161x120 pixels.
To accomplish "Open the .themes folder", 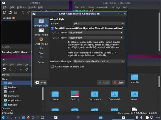I will 55,96.
